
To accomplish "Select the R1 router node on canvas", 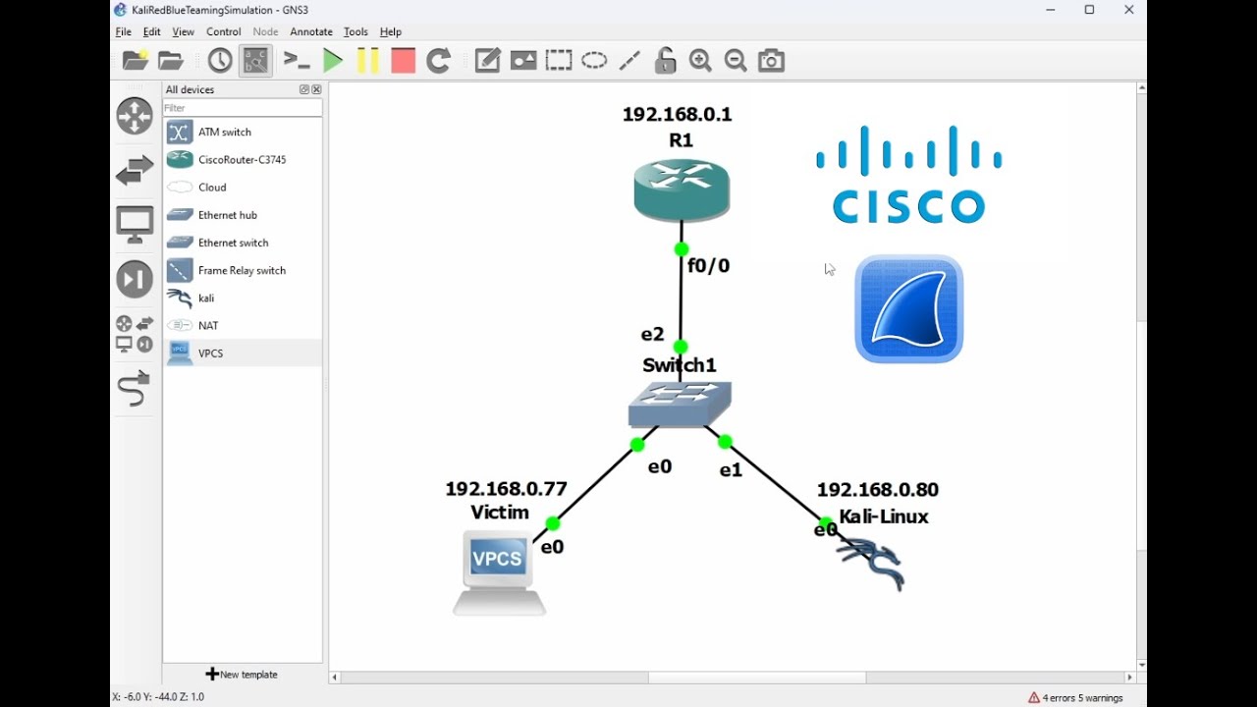I will [682, 190].
